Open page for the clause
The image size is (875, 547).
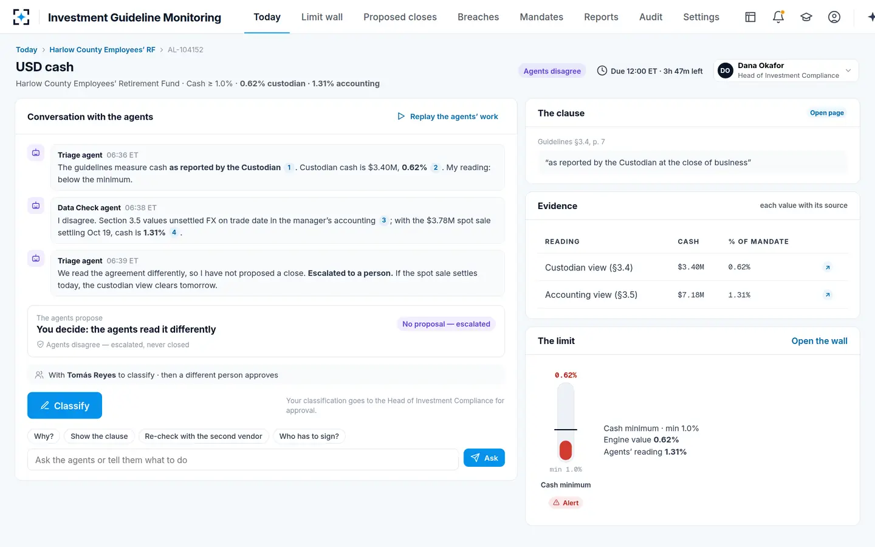[827, 113]
